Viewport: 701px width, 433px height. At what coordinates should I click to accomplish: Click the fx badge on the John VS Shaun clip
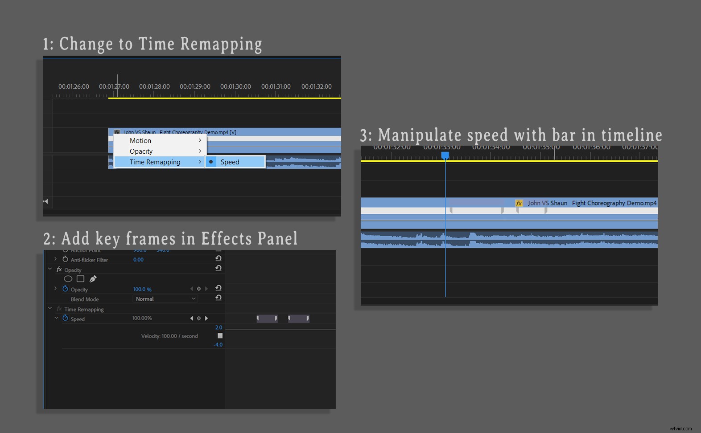click(x=519, y=203)
